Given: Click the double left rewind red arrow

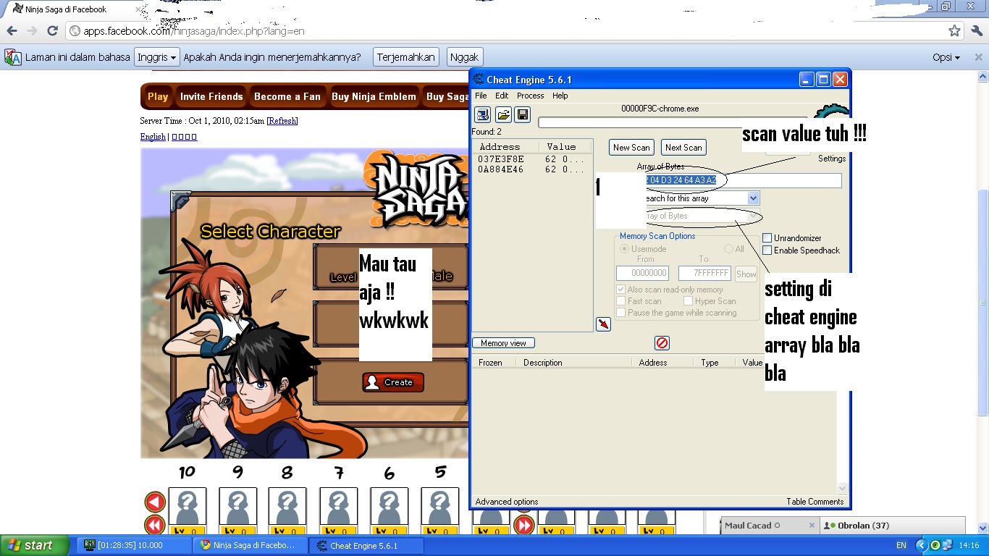Looking at the screenshot, I should tap(155, 524).
